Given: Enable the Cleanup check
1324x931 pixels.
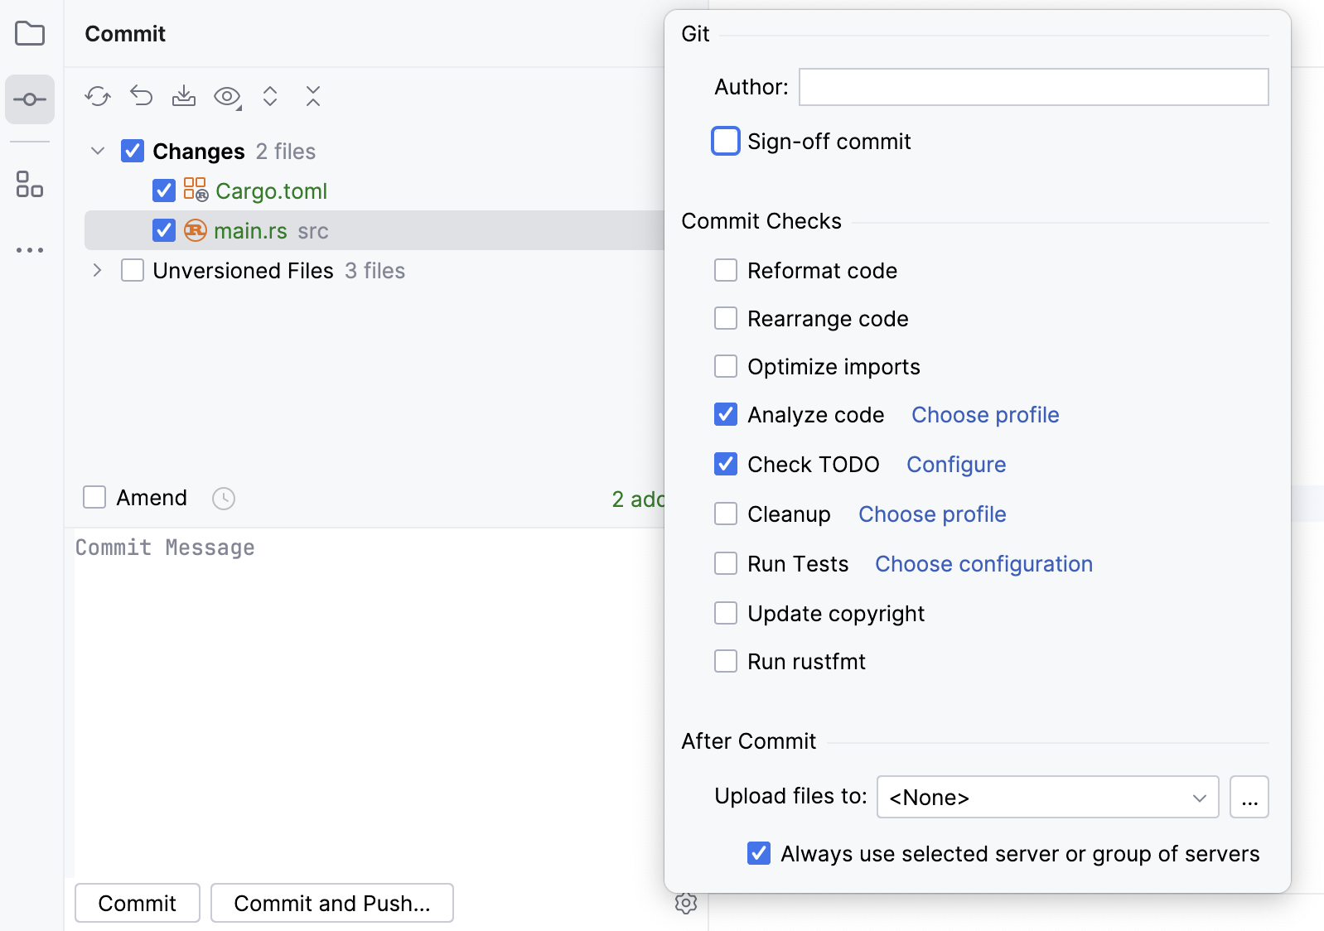Looking at the screenshot, I should point(726,514).
